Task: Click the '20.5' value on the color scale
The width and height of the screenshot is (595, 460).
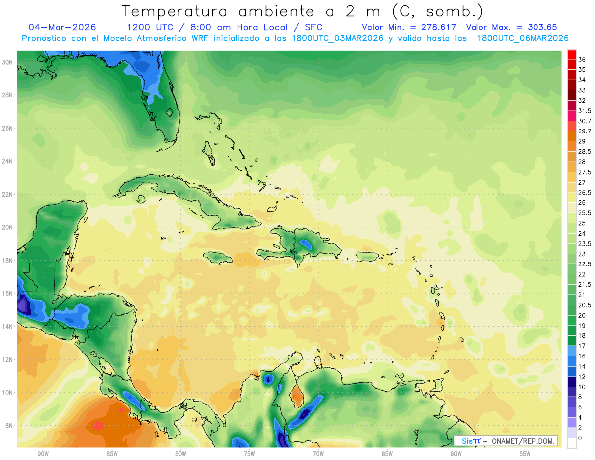Action: pos(585,305)
